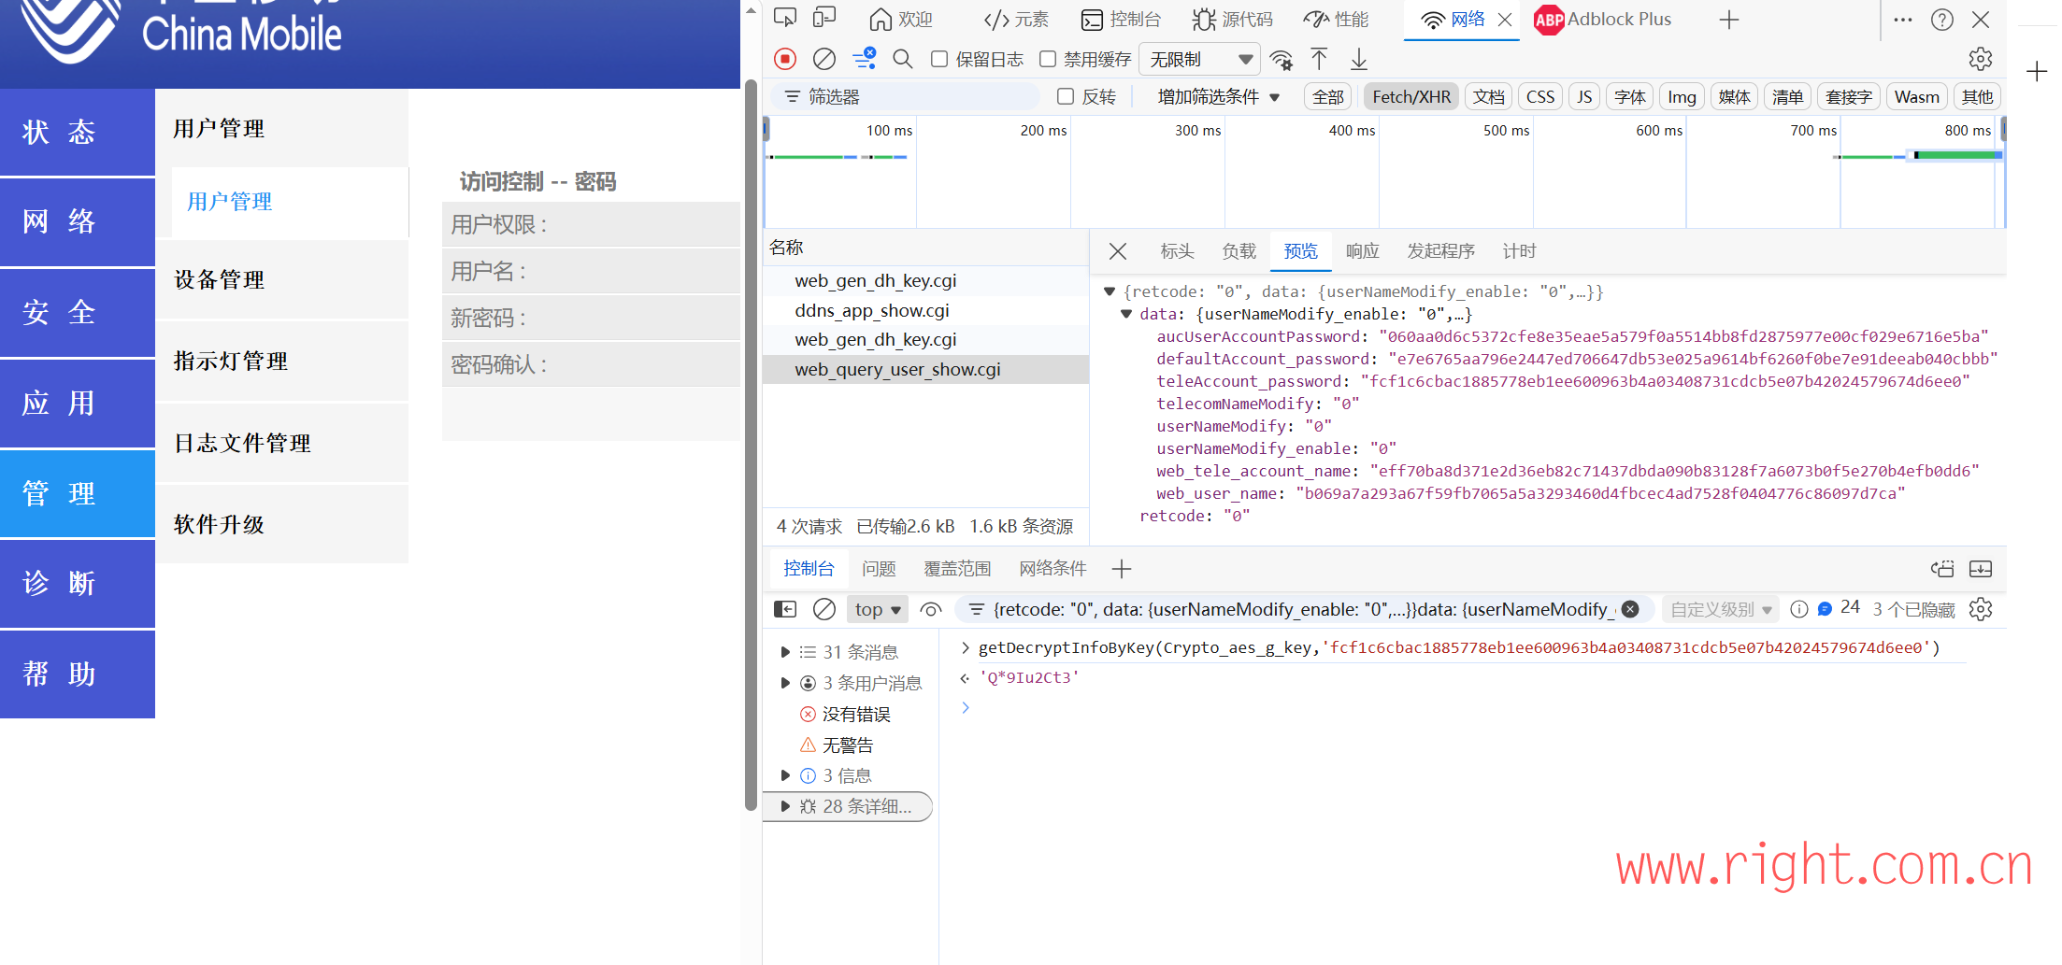The height and width of the screenshot is (965, 2062).
Task: Select web_query_user_show.cgi request
Action: tap(925, 370)
